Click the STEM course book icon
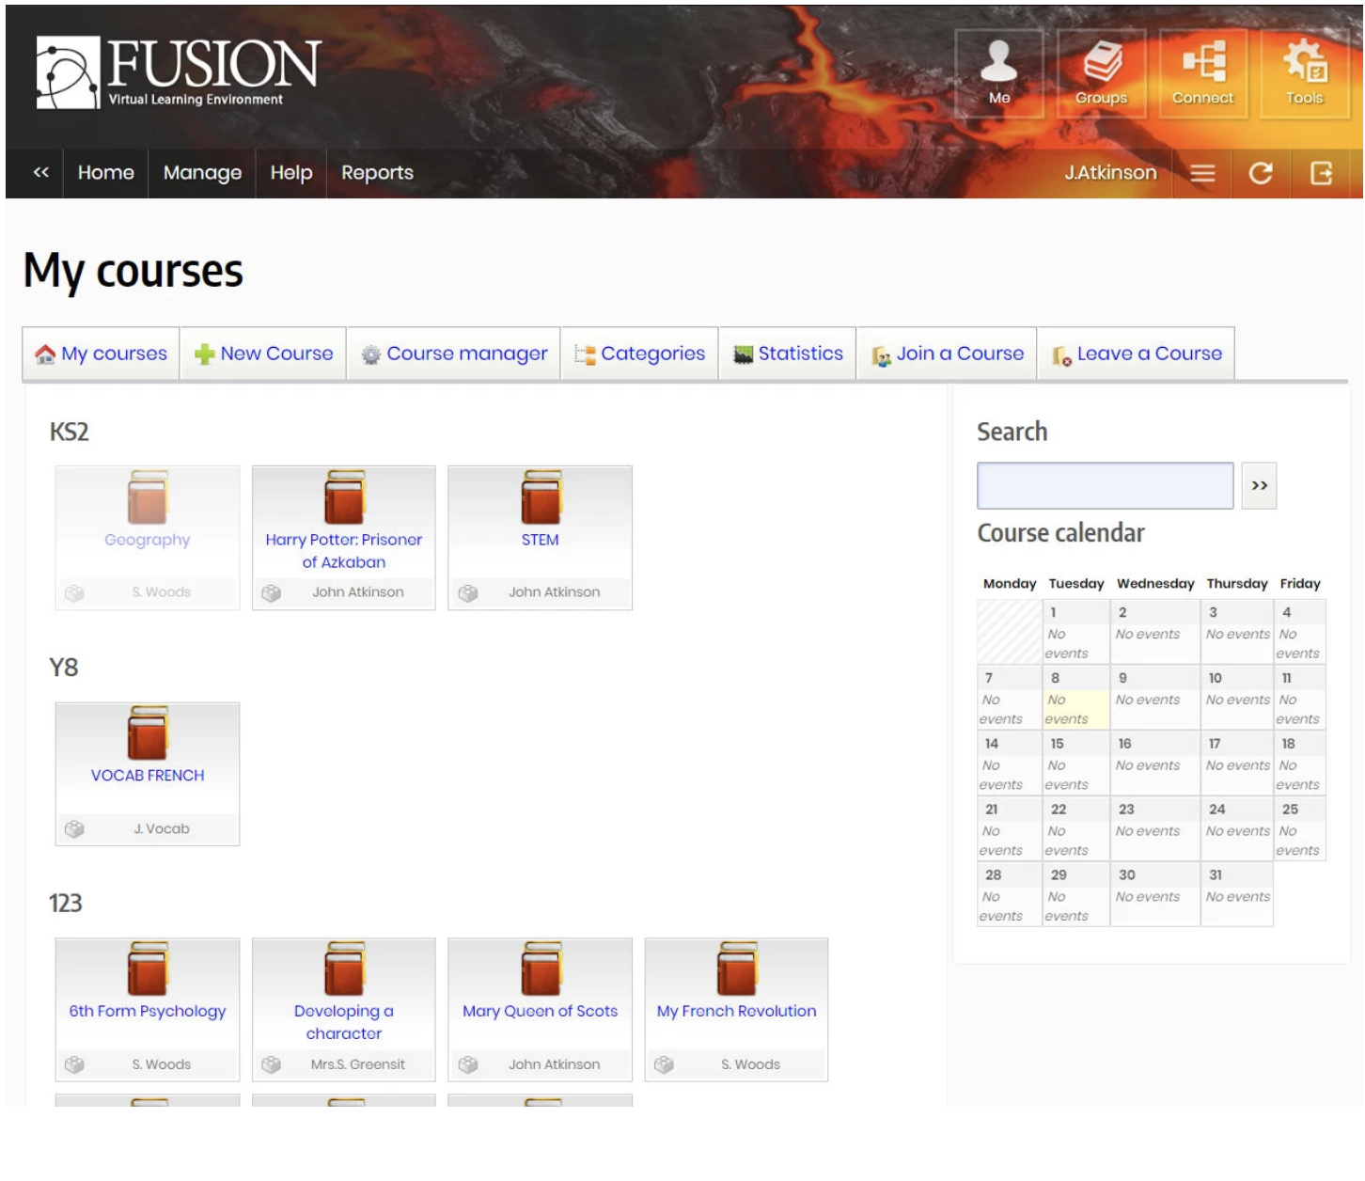Image resolution: width=1365 pixels, height=1181 pixels. [541, 497]
